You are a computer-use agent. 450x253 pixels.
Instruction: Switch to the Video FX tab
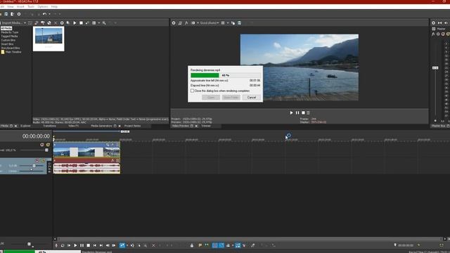click(73, 126)
